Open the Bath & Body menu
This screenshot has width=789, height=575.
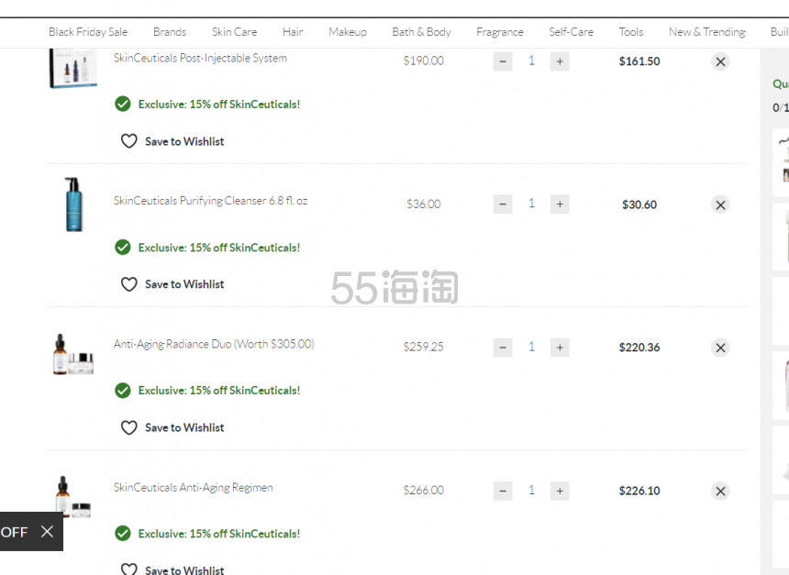[421, 32]
